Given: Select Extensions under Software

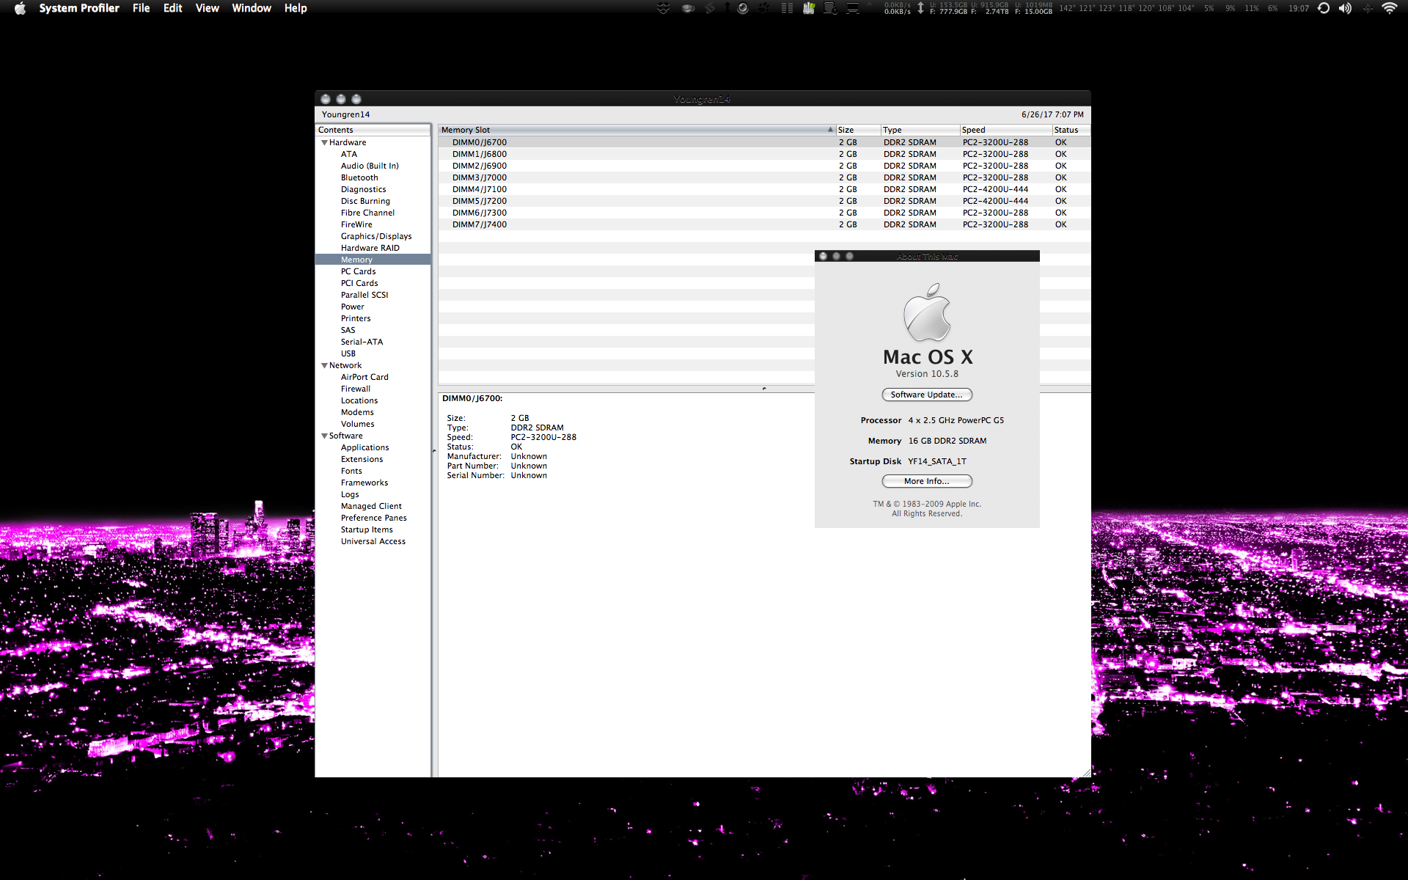Looking at the screenshot, I should point(362,459).
